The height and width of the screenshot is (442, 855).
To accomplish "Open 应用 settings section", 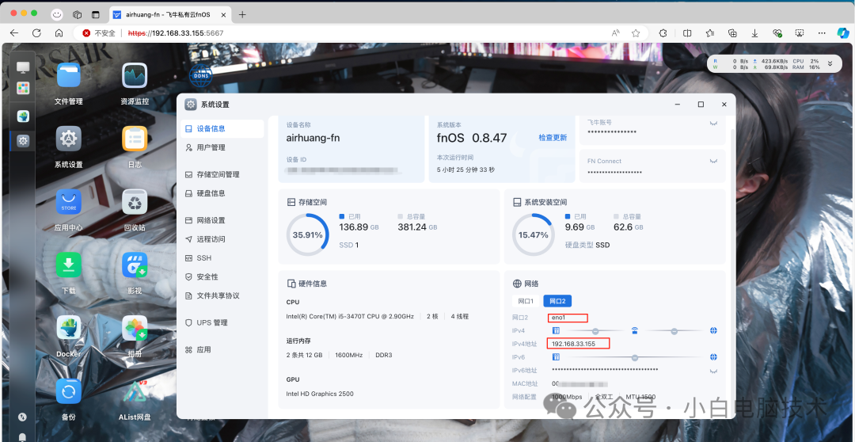I will click(222, 349).
